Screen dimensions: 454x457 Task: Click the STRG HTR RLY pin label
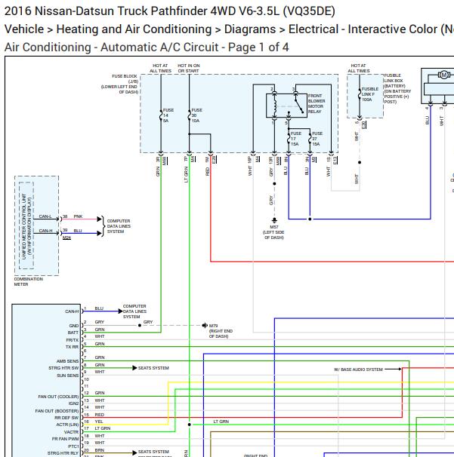[63, 453]
